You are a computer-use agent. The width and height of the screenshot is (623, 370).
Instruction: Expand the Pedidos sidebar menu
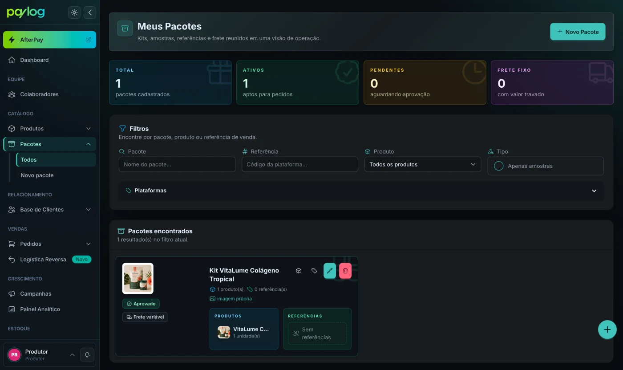(49, 244)
